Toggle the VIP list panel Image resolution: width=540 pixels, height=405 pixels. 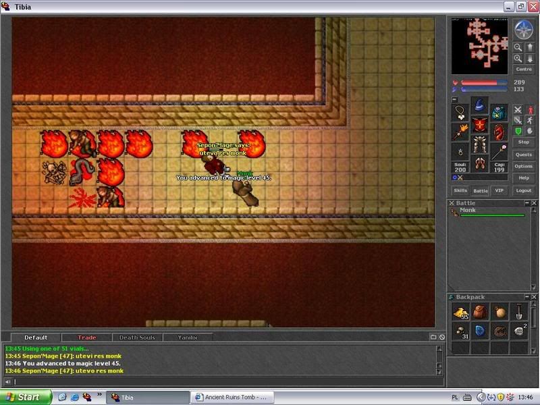(x=499, y=190)
